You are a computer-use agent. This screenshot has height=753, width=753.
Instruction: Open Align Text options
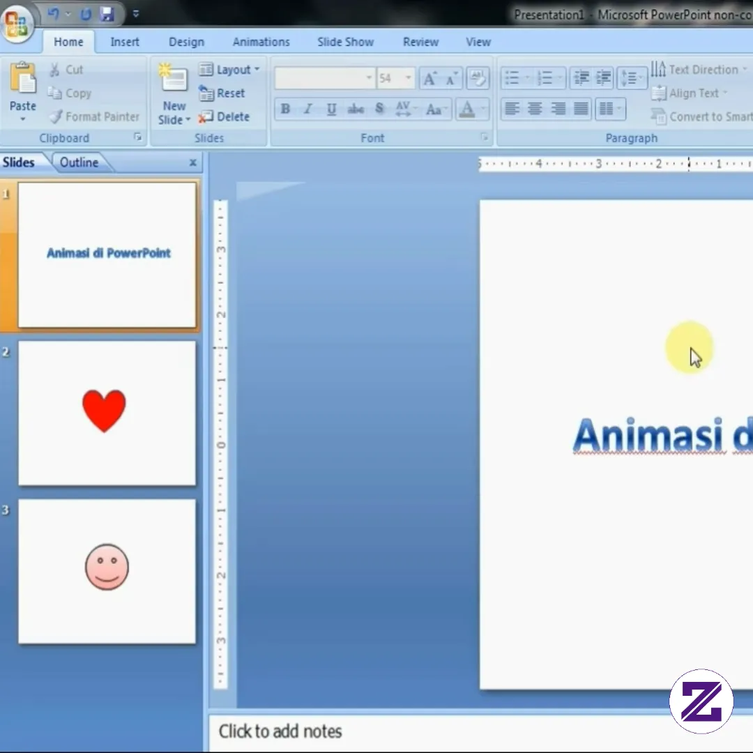(x=690, y=93)
